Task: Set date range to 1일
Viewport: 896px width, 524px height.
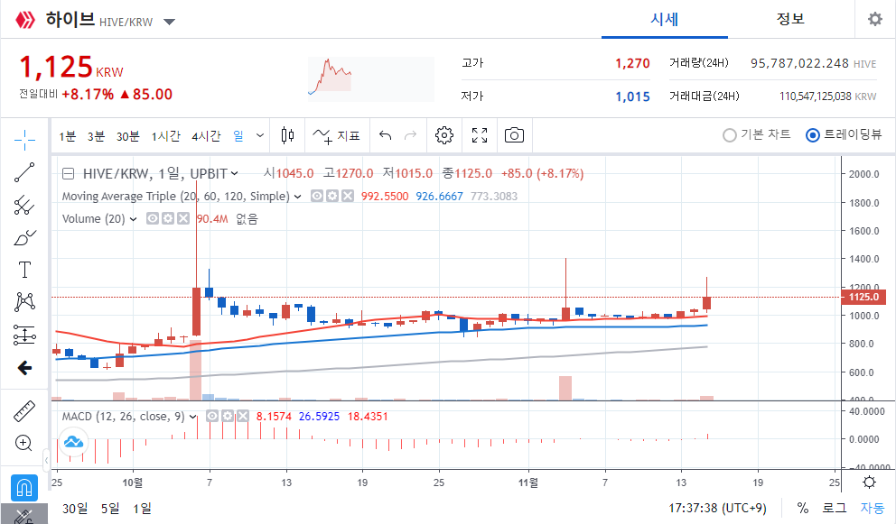Action: point(143,508)
